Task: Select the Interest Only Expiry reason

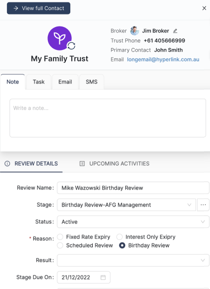Action: pos(119,237)
